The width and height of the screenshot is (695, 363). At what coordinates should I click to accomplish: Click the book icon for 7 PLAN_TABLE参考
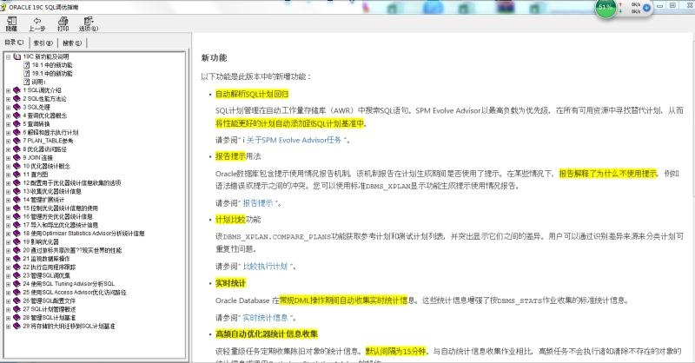pos(17,141)
